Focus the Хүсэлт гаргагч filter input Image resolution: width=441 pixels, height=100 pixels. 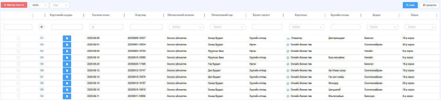point(267,27)
